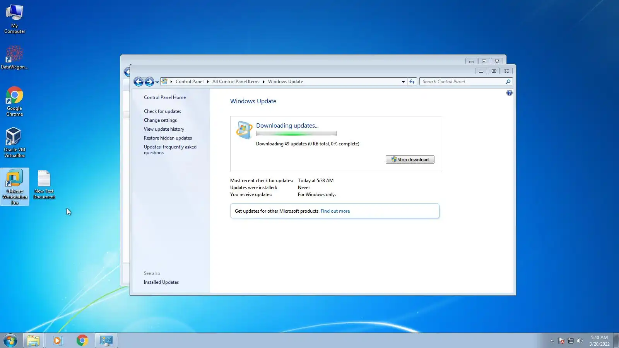The image size is (619, 348).
Task: Click the Downloading 49 updates status text
Action: [x=308, y=144]
